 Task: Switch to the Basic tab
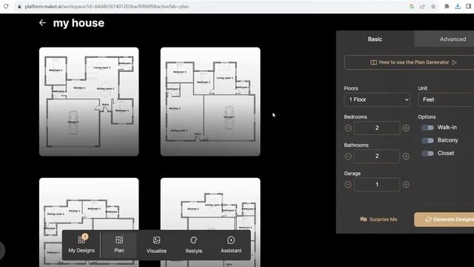click(375, 39)
